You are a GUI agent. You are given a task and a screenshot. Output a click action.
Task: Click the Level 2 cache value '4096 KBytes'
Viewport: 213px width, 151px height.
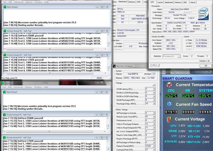tap(201, 46)
